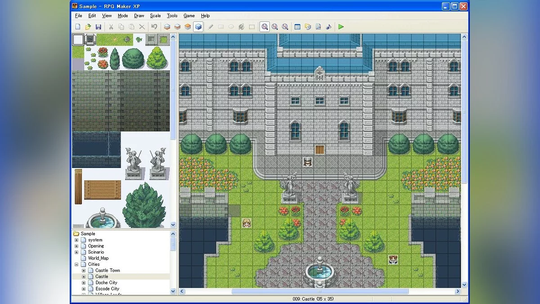Select the Castle Town map

click(x=108, y=270)
